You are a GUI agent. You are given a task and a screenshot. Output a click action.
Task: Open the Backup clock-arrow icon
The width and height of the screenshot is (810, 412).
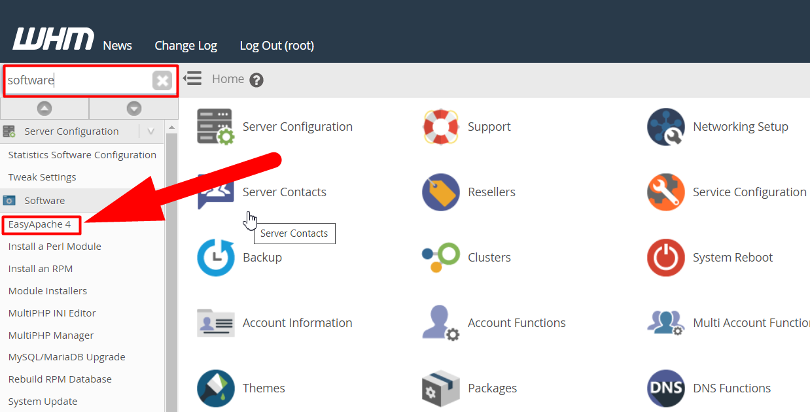(216, 258)
